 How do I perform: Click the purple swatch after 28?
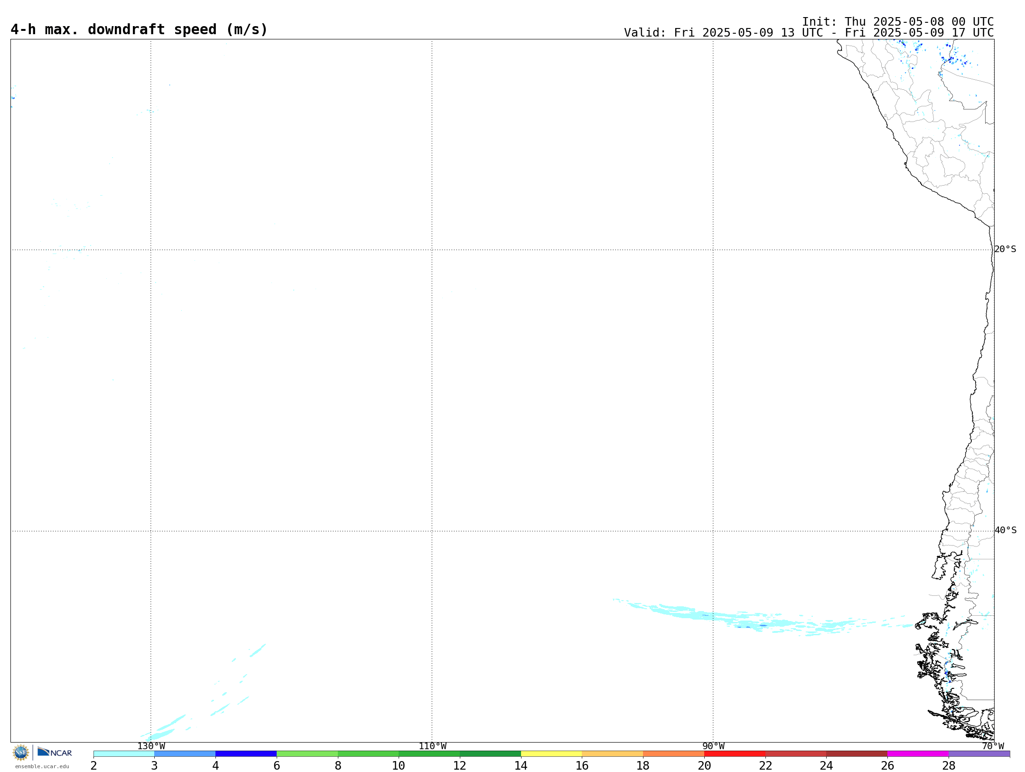979,754
